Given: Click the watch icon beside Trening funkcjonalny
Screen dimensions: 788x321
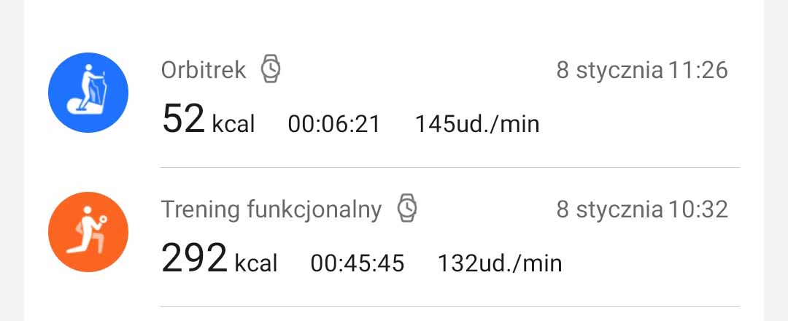Looking at the screenshot, I should [407, 209].
